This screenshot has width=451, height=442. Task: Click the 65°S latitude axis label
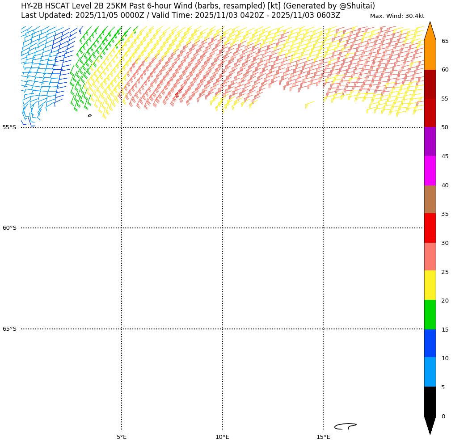9,329
